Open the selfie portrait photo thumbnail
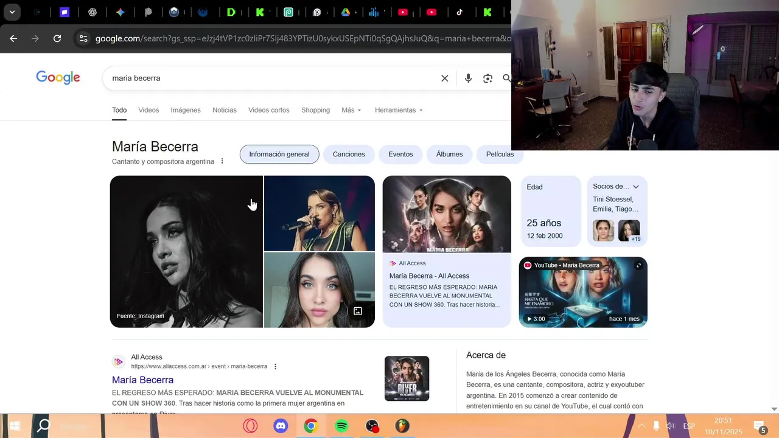The image size is (779, 438). click(x=320, y=290)
